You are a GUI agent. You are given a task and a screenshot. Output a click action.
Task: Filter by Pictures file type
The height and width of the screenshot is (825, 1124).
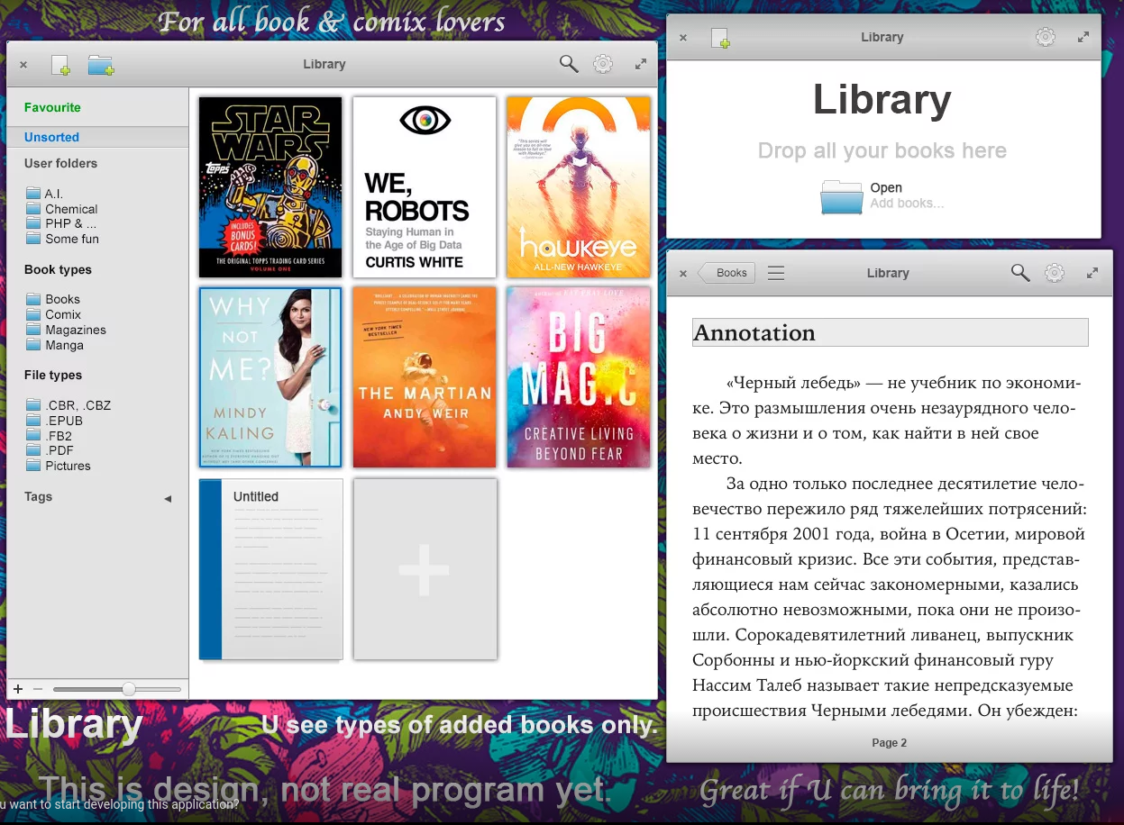tap(58, 466)
